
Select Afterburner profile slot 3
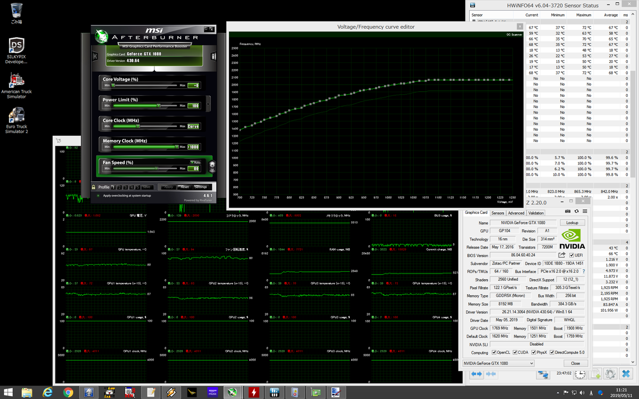tap(126, 187)
